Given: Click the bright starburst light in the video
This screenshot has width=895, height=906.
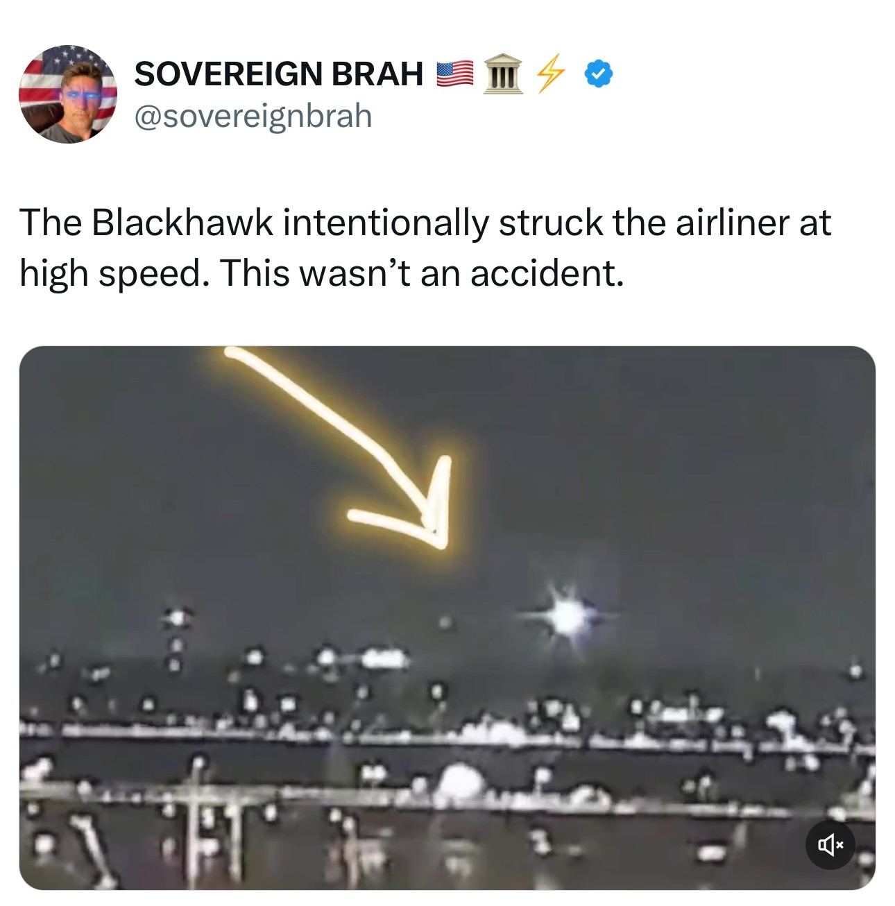Looking at the screenshot, I should pyautogui.click(x=568, y=615).
